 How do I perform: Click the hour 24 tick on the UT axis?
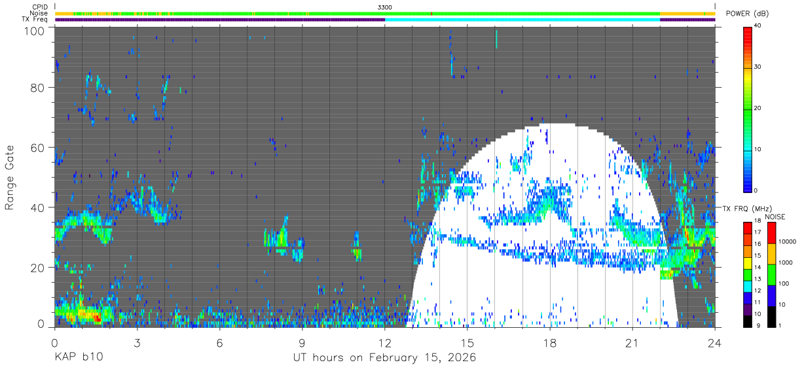(714, 342)
